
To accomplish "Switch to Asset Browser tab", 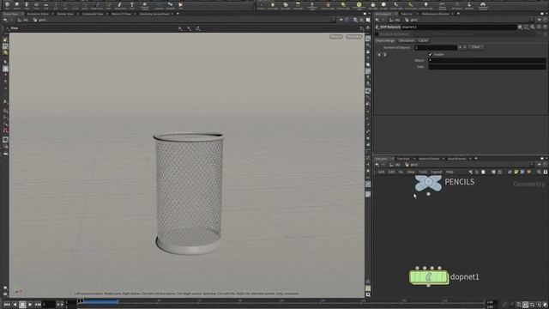I will 456,159.
